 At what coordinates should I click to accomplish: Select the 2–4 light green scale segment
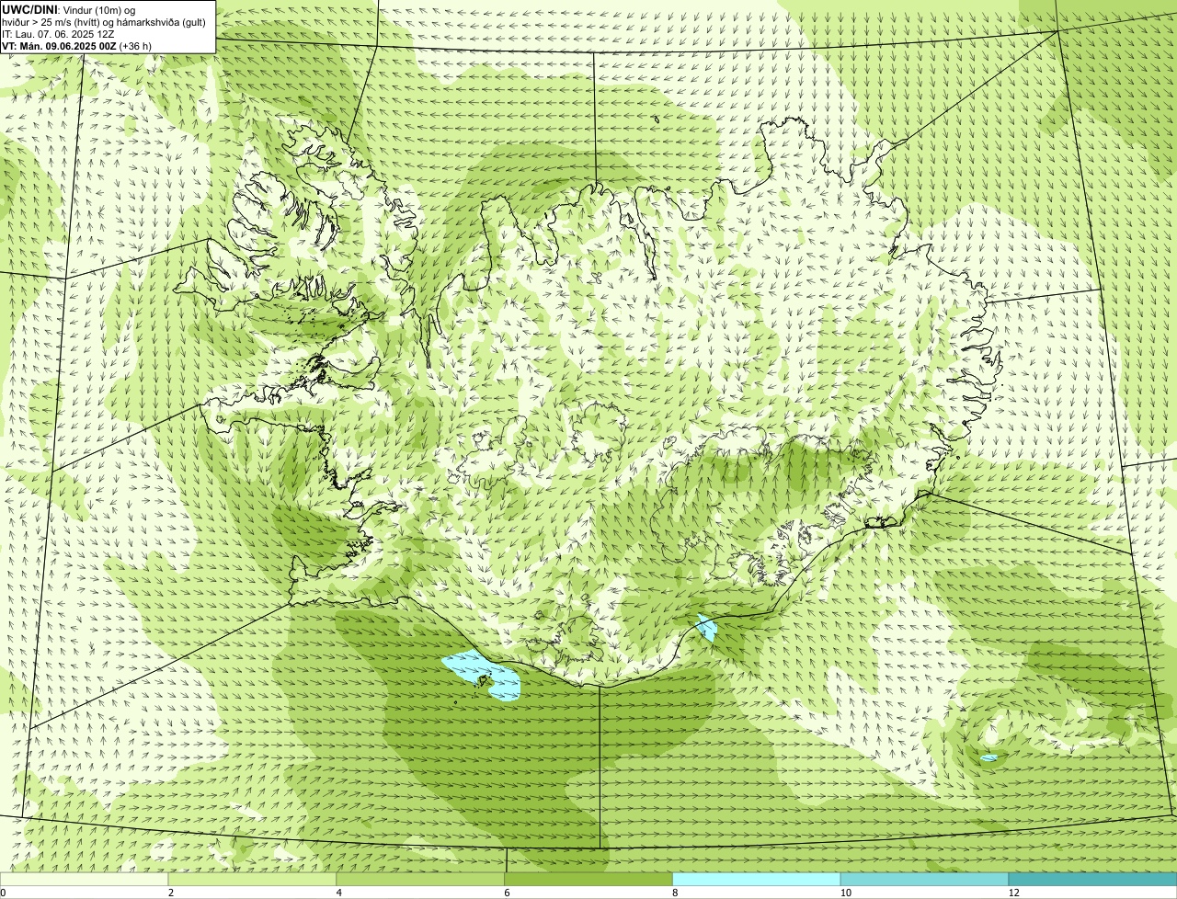point(252,879)
